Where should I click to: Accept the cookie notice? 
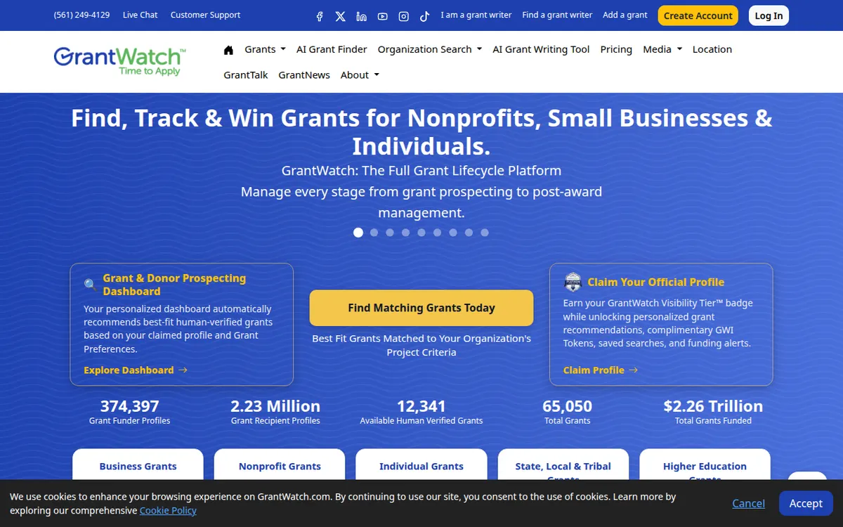tap(806, 503)
